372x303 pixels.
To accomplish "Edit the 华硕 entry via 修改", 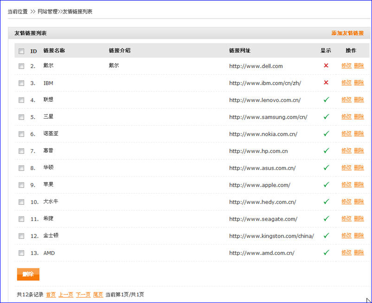I will click(346, 168).
